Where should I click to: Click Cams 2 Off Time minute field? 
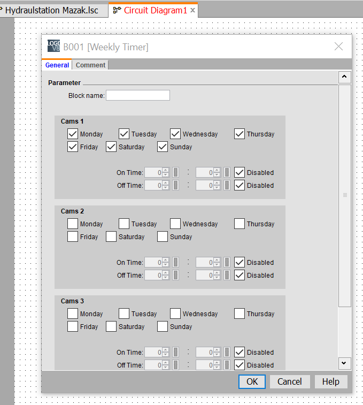coord(205,276)
